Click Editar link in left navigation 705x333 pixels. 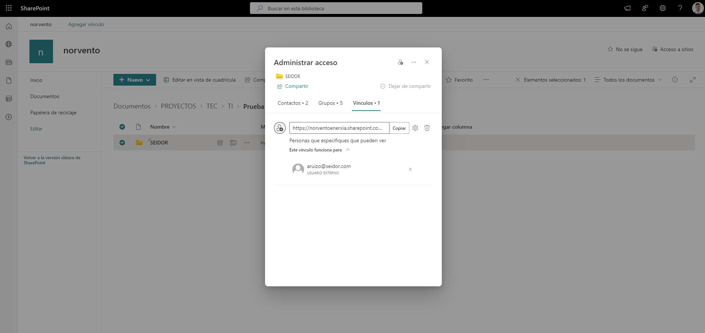pos(36,129)
